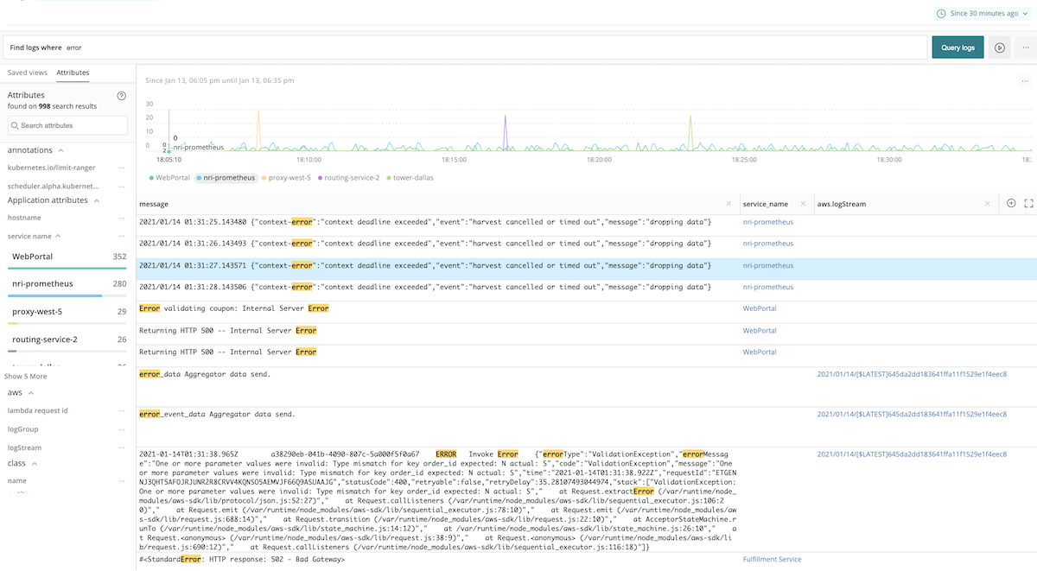This screenshot has height=571, width=1037.
Task: Open ellipsis menu for scheduler.alpha.kubernet... attribute
Action: 122,187
